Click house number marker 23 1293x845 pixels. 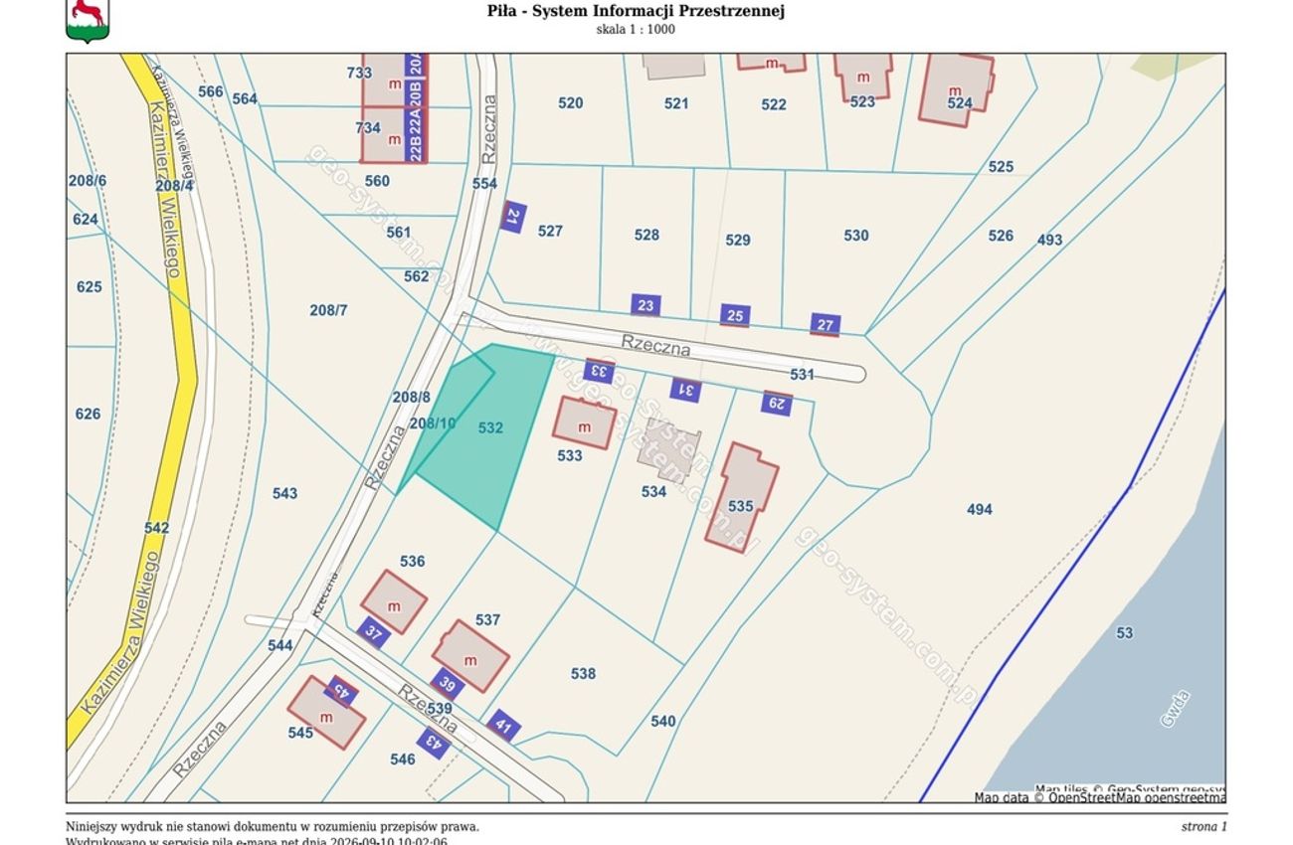[646, 305]
